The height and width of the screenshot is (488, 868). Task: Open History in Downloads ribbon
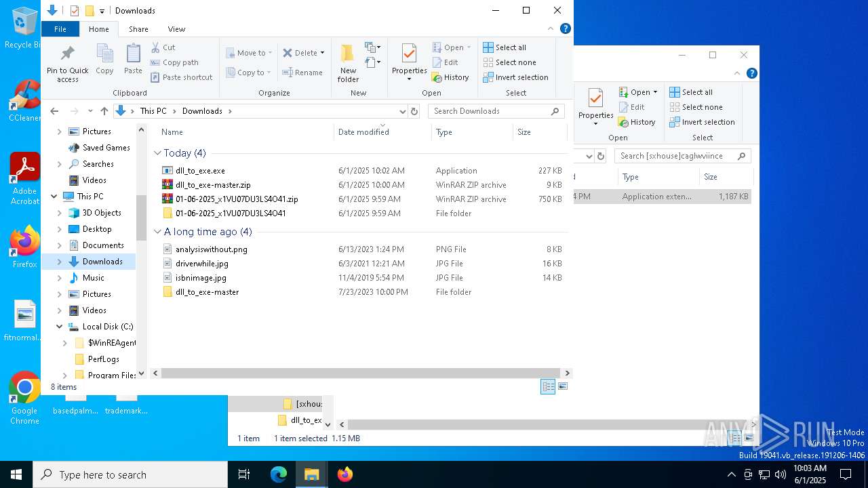click(450, 77)
